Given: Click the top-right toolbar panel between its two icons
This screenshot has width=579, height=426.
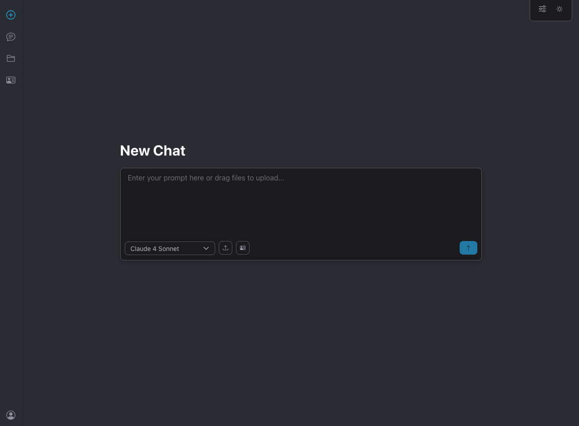Looking at the screenshot, I should pos(551,9).
